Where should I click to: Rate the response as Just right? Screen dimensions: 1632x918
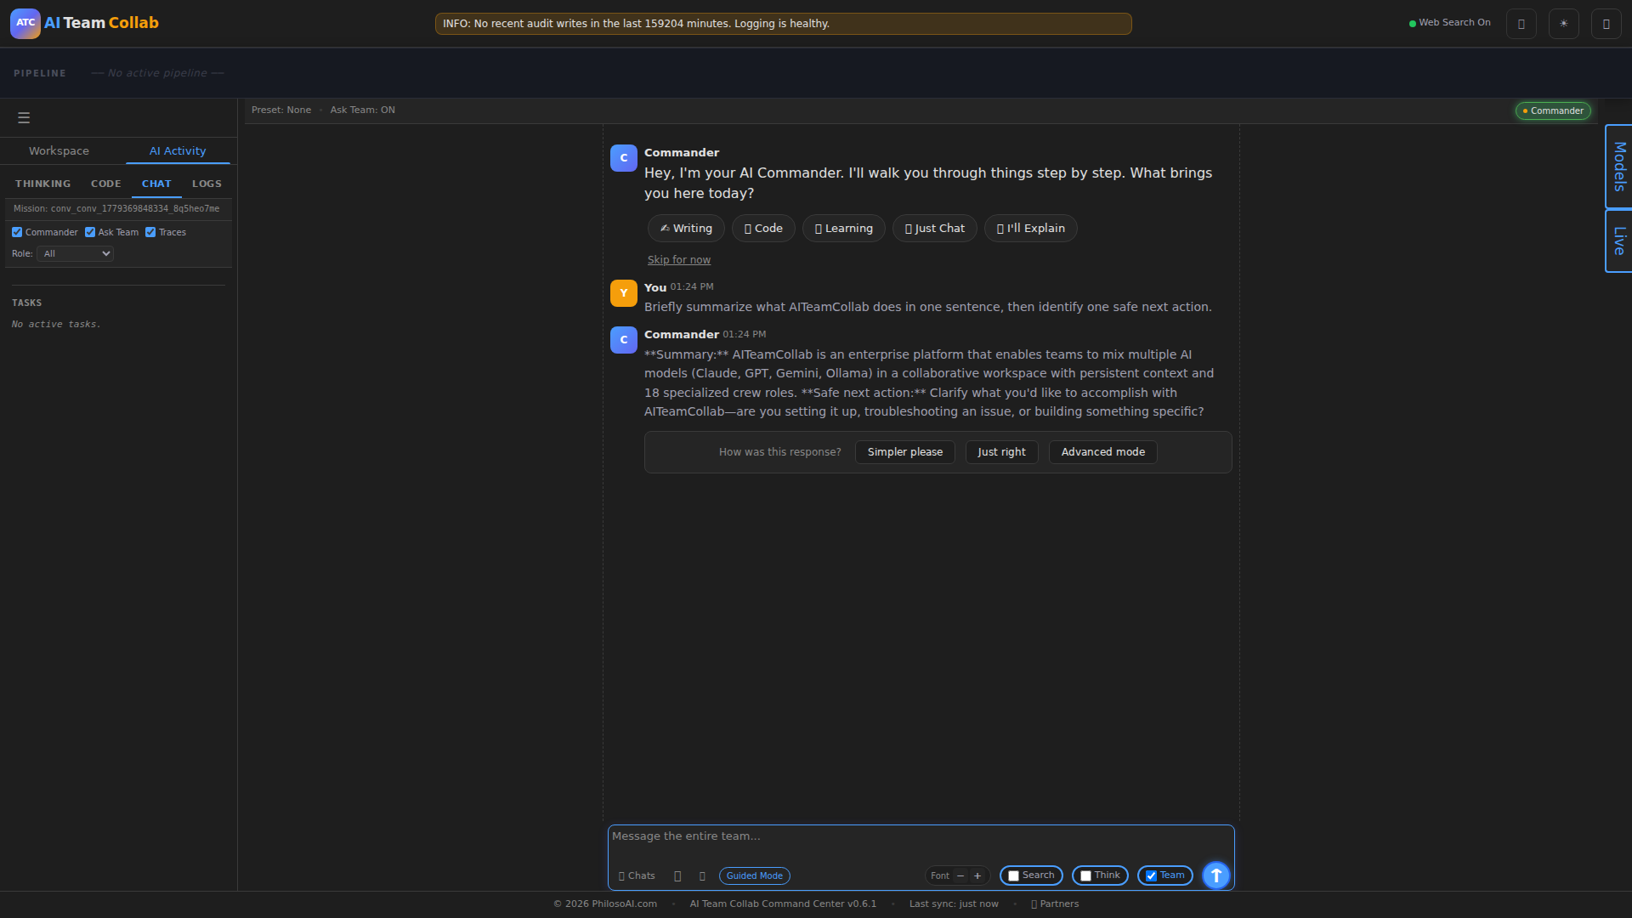pyautogui.click(x=1001, y=452)
